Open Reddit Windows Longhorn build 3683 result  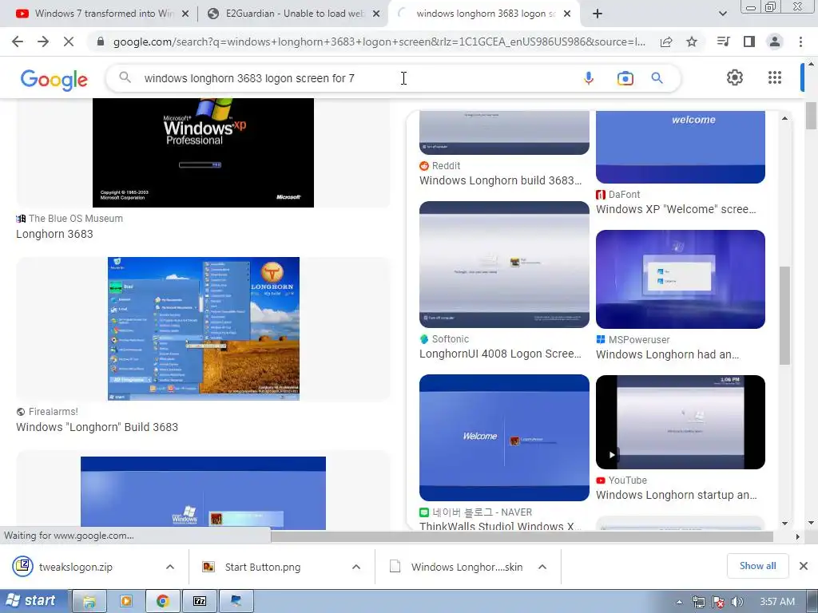(500, 180)
